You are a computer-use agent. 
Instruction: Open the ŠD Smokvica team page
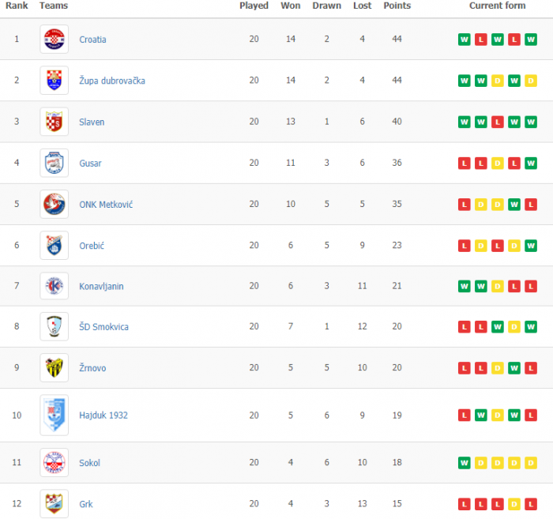tap(103, 327)
